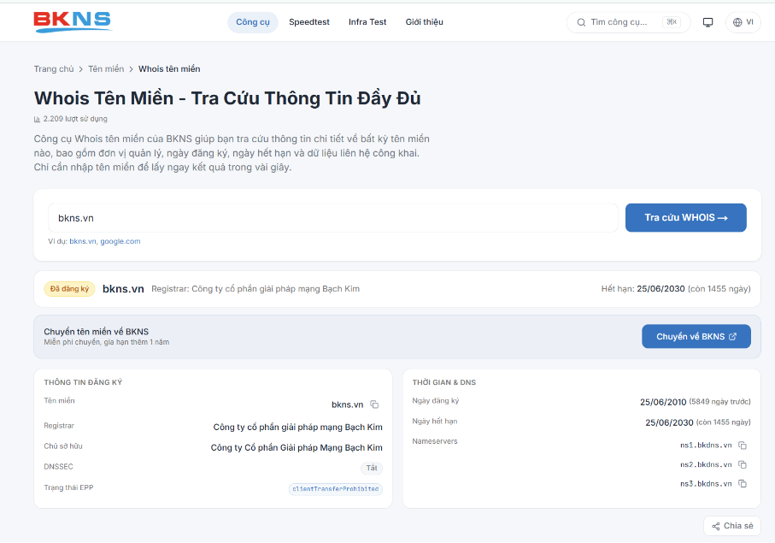Click Chủ sở hữu company name value
The width and height of the screenshot is (775, 543).
(x=296, y=447)
